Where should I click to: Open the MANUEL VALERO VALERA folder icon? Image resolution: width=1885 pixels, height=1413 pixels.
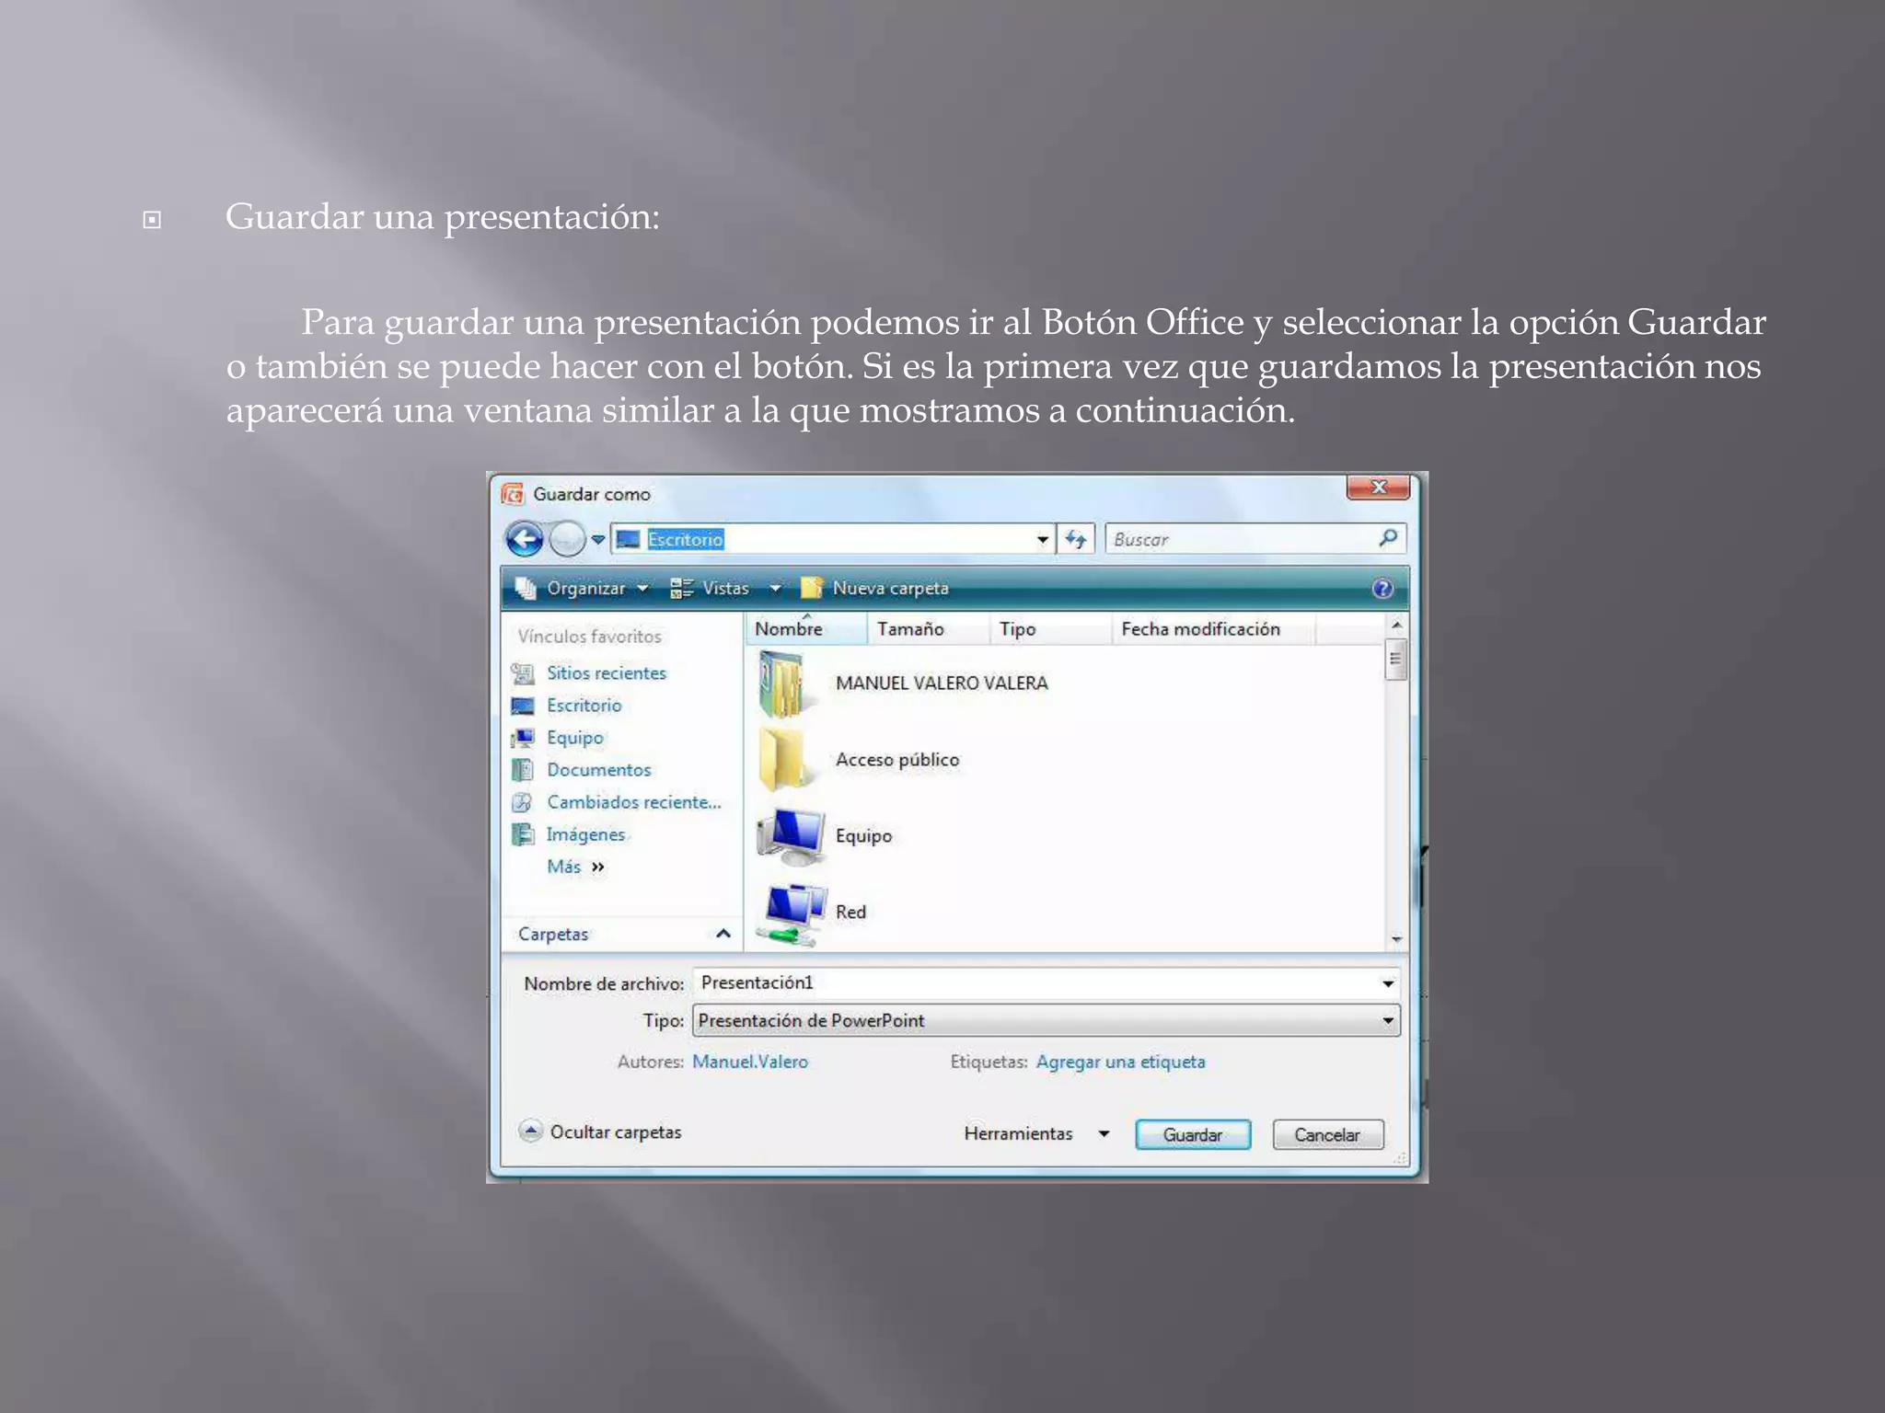pyautogui.click(x=782, y=684)
